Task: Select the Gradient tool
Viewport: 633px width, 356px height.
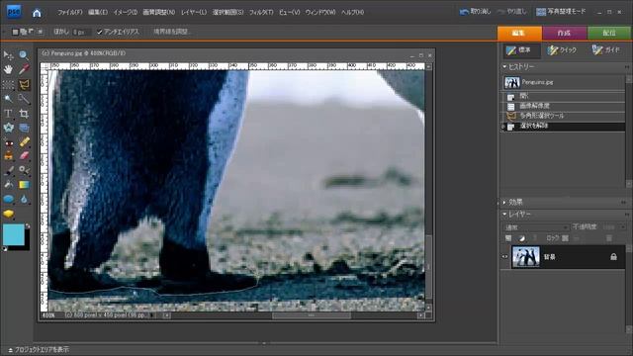Action: tap(24, 185)
